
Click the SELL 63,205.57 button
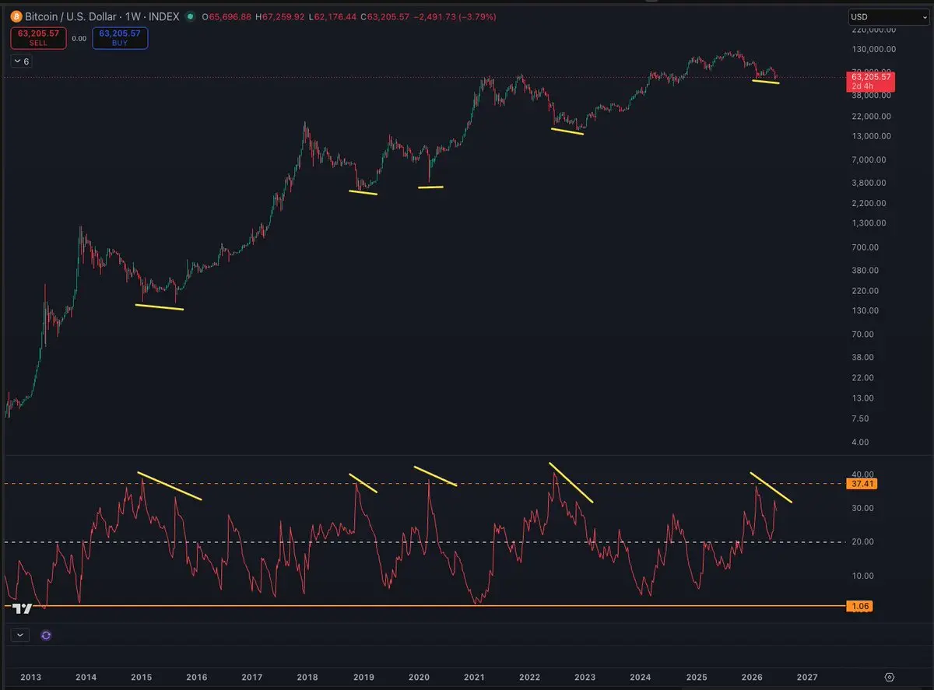[x=38, y=38]
